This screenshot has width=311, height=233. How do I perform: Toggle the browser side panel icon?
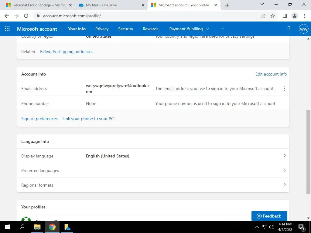click(285, 16)
